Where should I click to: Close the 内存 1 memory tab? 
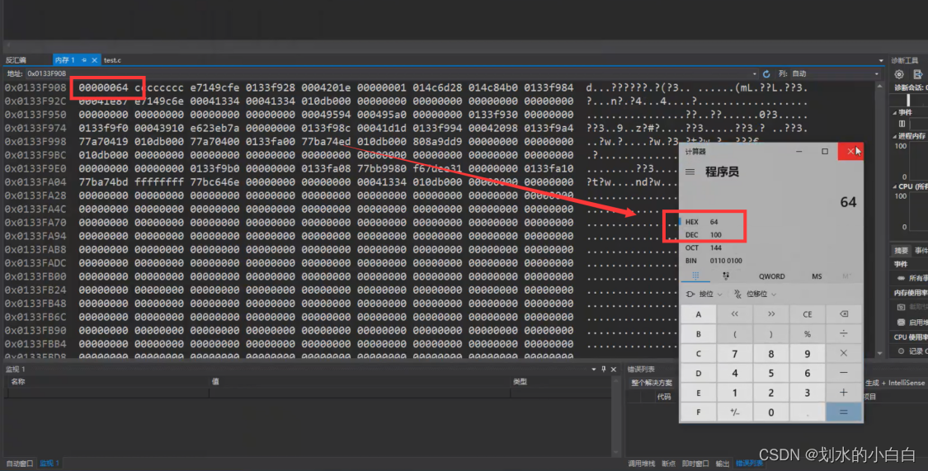94,60
